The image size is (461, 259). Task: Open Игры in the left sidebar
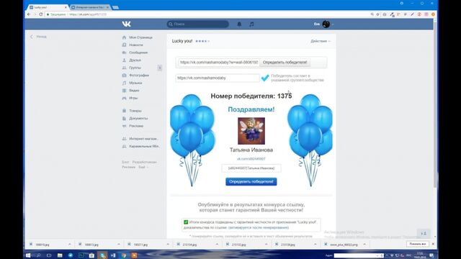(133, 98)
